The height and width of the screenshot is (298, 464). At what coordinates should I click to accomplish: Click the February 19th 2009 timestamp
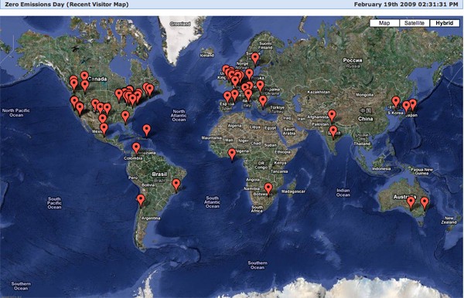[x=406, y=5]
